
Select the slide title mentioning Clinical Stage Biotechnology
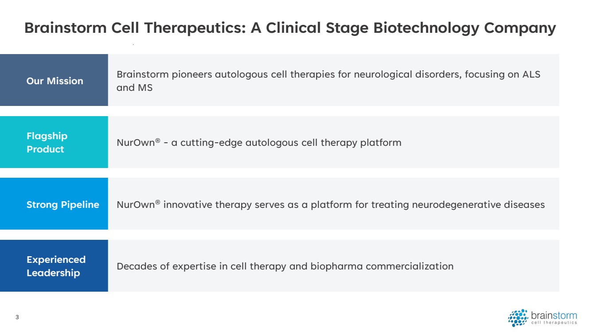(290, 28)
